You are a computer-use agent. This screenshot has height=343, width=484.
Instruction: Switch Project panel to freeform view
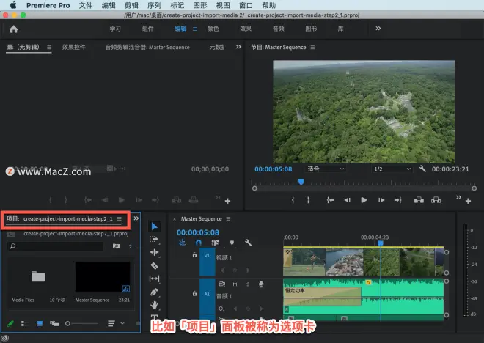click(54, 323)
